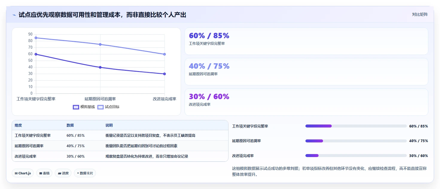The height and width of the screenshot is (189, 440).
Task: Toggle the 模拟基线 legend swatch
Action: 76,107
